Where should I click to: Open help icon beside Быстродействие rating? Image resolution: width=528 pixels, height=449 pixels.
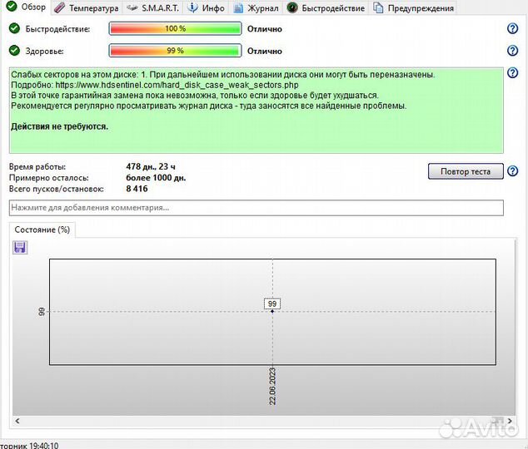click(513, 28)
